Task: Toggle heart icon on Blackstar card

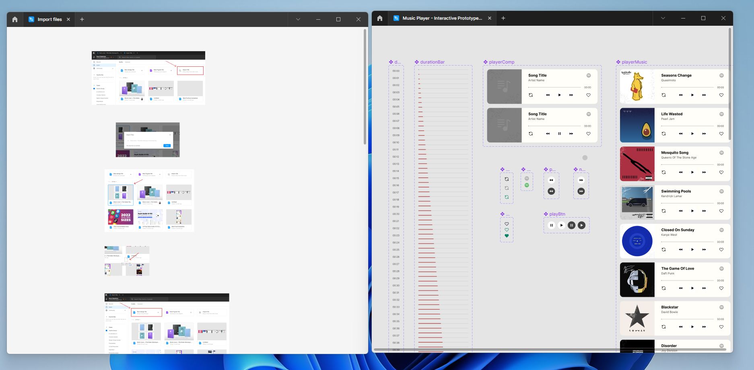Action: pos(721,327)
